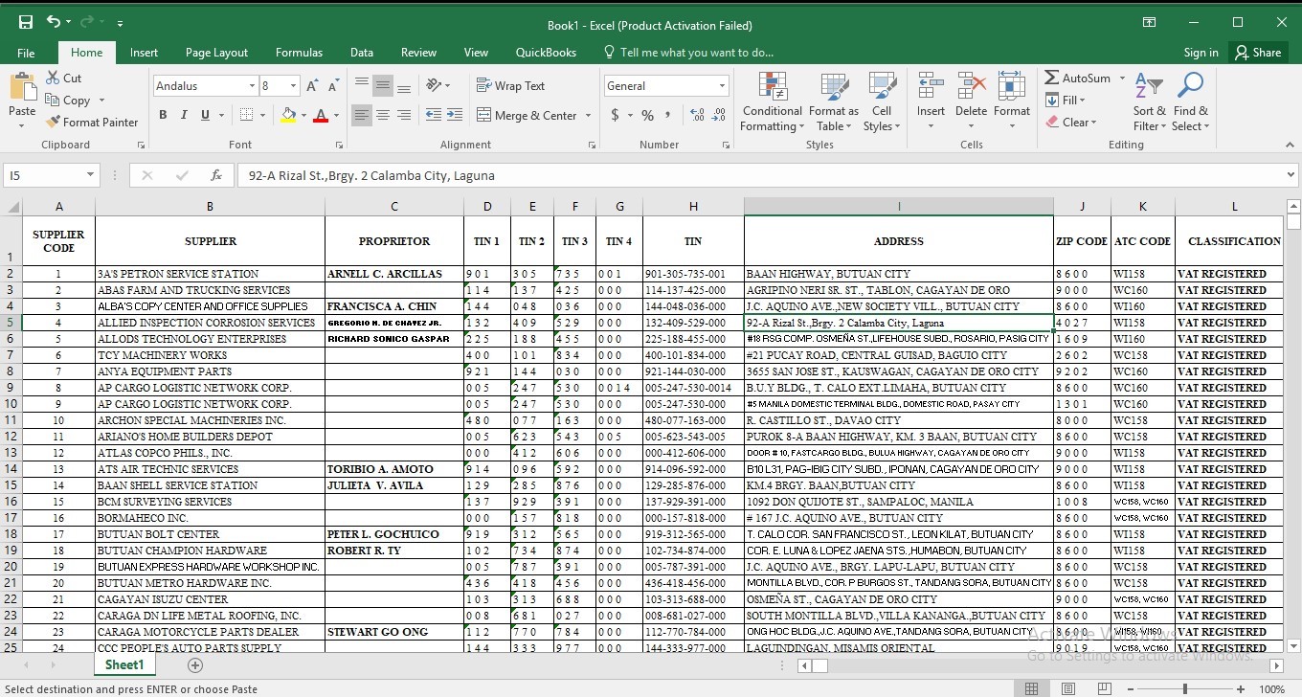The width and height of the screenshot is (1302, 697).
Task: Open number format dropdown showing General
Action: pyautogui.click(x=722, y=86)
